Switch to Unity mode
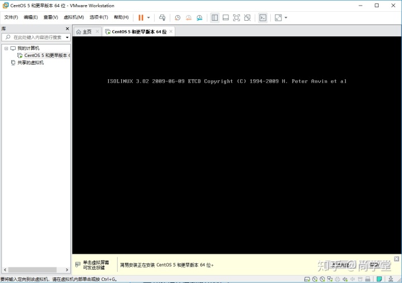This screenshot has width=402, height=283. click(247, 18)
